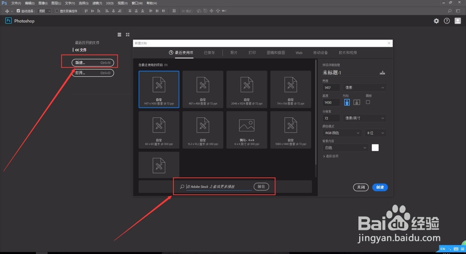
Task: Open the RGB 颜色 color mode dropdown
Action: [x=342, y=133]
